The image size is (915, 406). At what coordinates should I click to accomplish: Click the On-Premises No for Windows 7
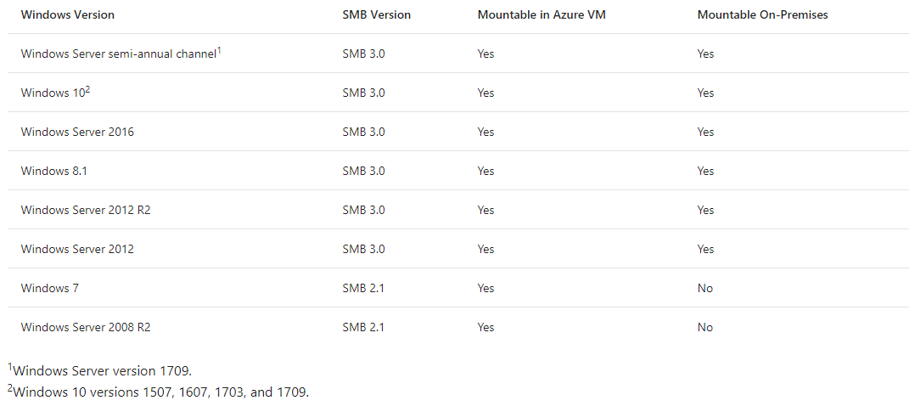point(704,289)
